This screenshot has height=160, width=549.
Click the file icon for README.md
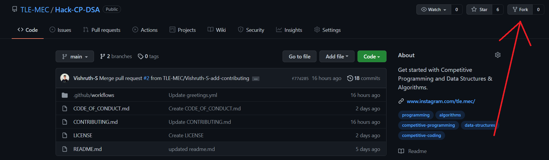65,149
